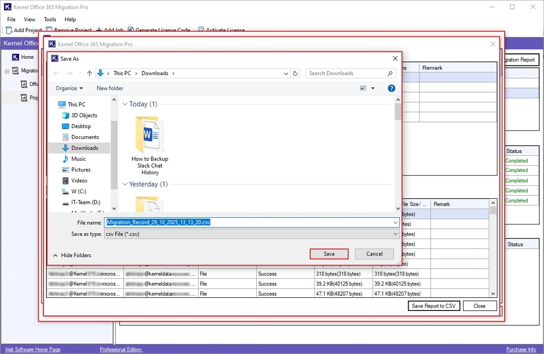Click the File name input field
Viewport: 544px width, 354px height.
[250, 222]
